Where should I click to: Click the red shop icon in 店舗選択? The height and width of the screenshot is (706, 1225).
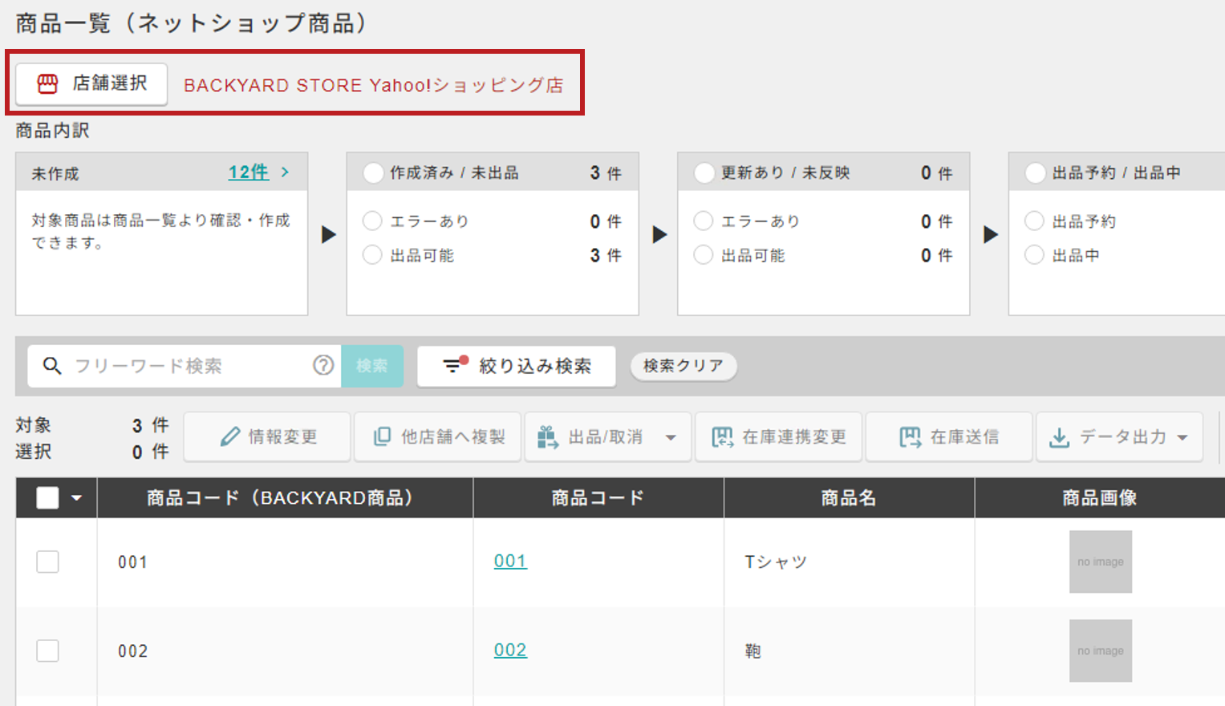click(48, 83)
